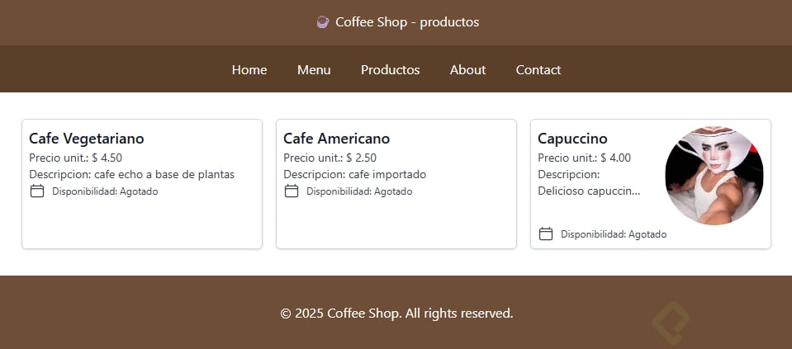Navigate to the About page

pos(467,70)
